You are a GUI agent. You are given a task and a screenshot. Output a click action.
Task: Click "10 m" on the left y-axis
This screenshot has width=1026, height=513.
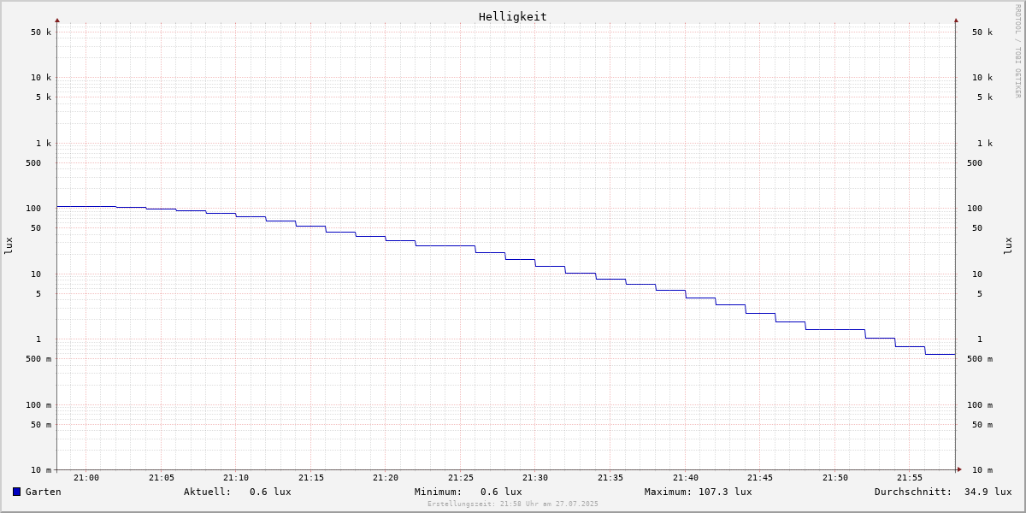(41, 470)
